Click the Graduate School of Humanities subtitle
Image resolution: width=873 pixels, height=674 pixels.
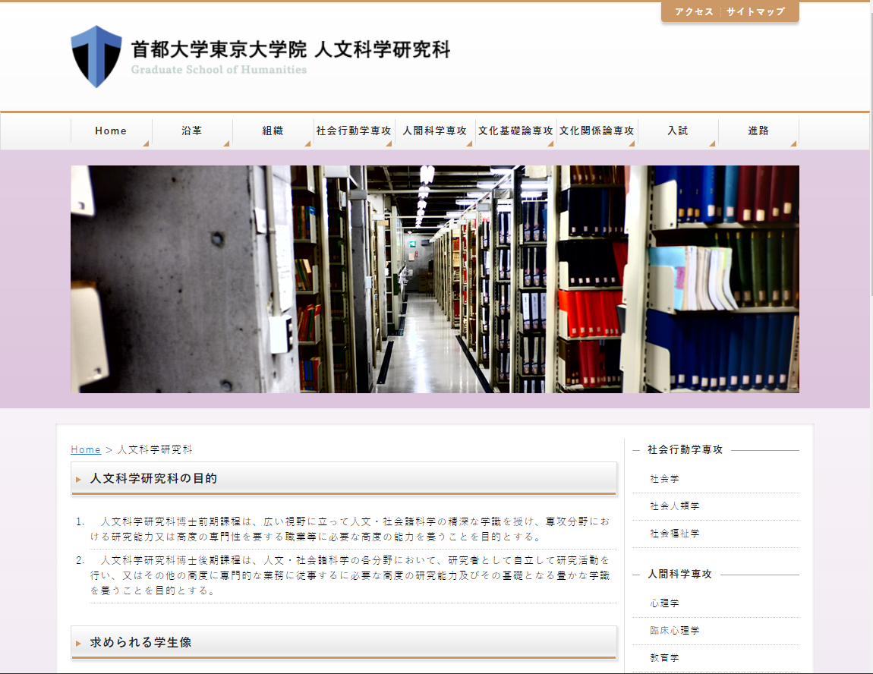click(219, 70)
